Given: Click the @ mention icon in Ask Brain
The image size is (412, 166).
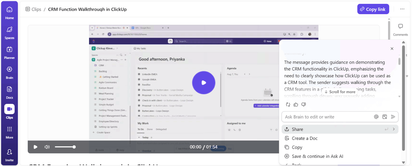Looking at the screenshot, I should (376, 117).
